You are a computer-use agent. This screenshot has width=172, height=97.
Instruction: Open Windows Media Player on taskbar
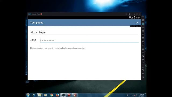(x=45, y=95)
